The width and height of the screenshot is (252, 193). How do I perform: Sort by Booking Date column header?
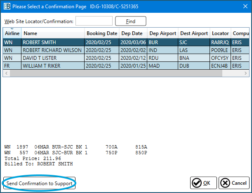(102, 33)
